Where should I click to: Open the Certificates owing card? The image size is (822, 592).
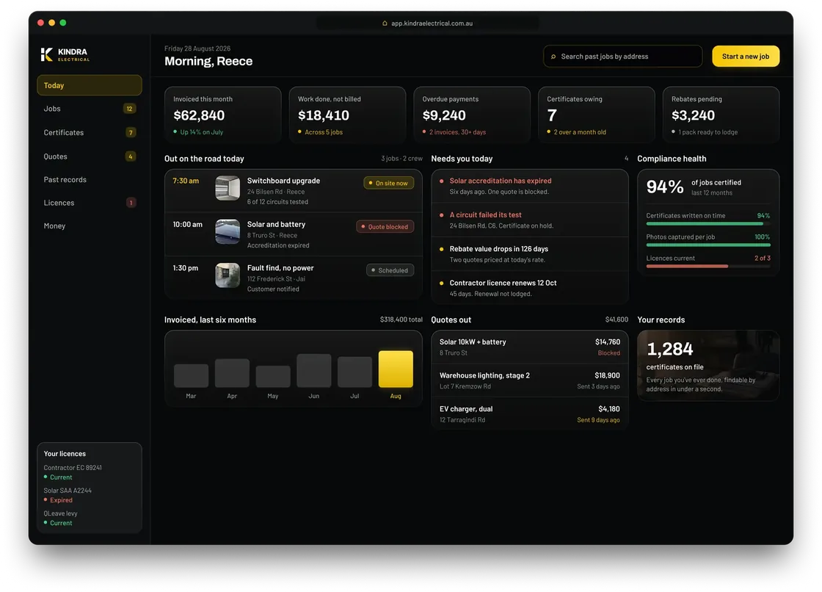597,115
